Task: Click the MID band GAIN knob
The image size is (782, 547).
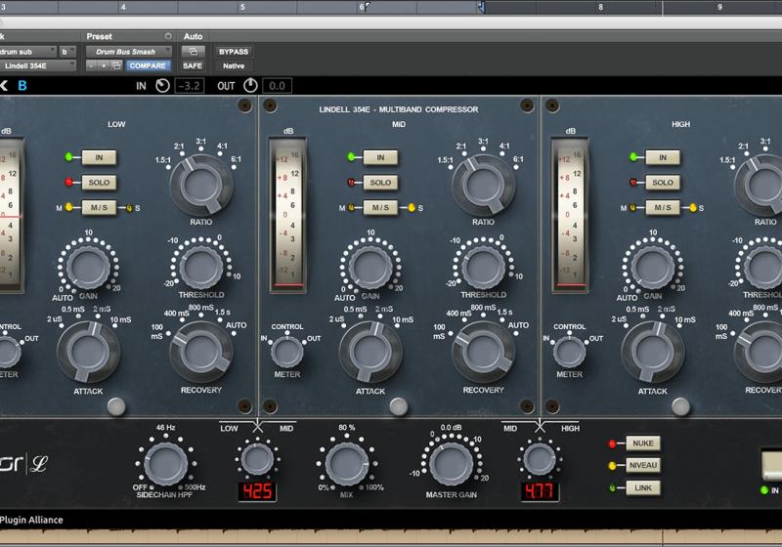Action: click(x=370, y=267)
